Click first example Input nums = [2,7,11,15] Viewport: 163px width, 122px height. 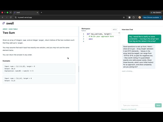(20, 66)
